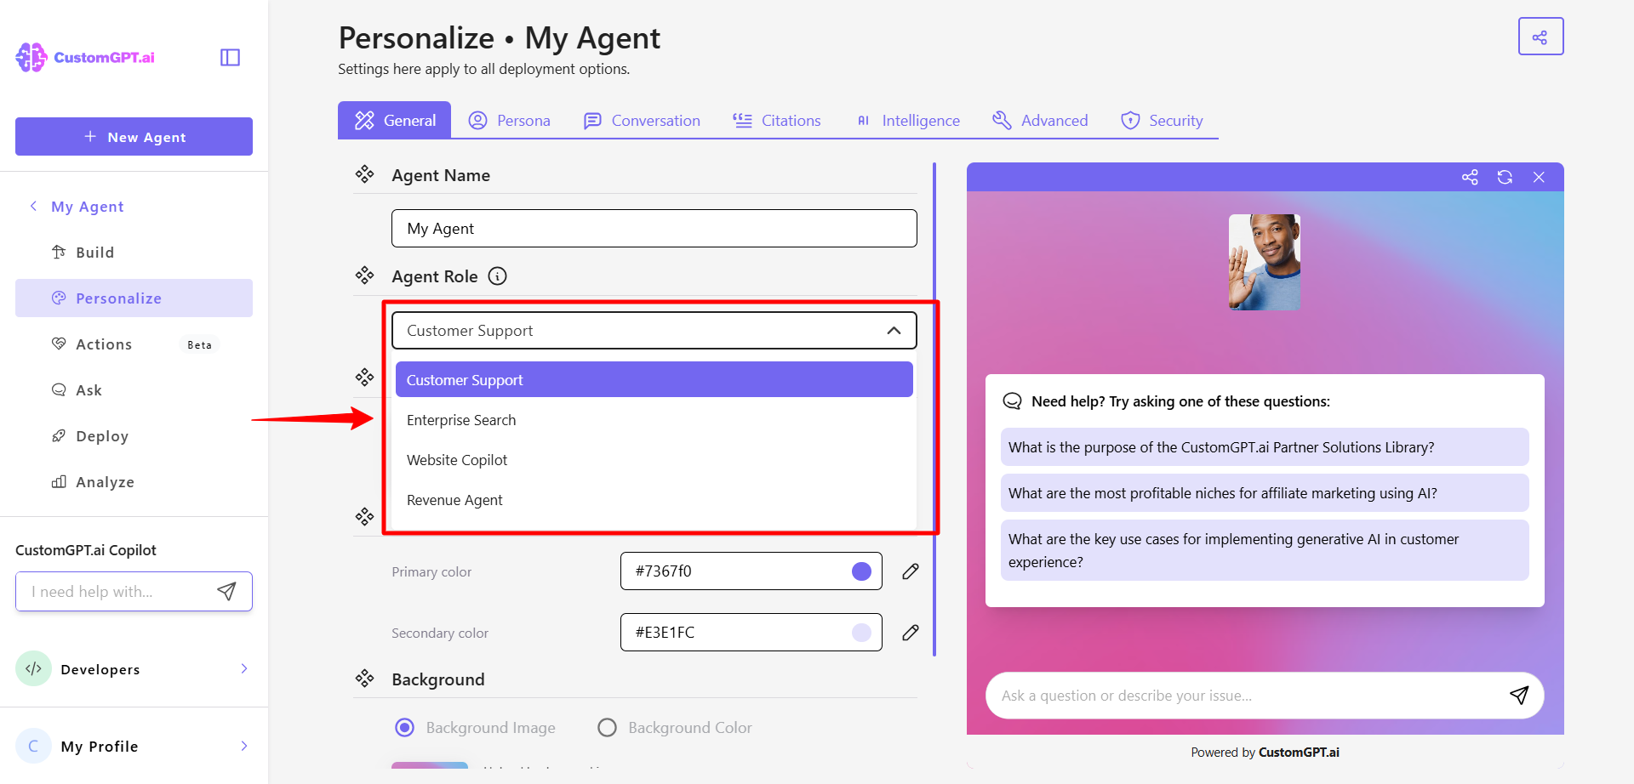The image size is (1634, 784).
Task: Open the Ask page
Action: point(134,390)
